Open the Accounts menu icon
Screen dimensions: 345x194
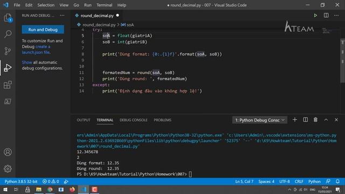8,152
